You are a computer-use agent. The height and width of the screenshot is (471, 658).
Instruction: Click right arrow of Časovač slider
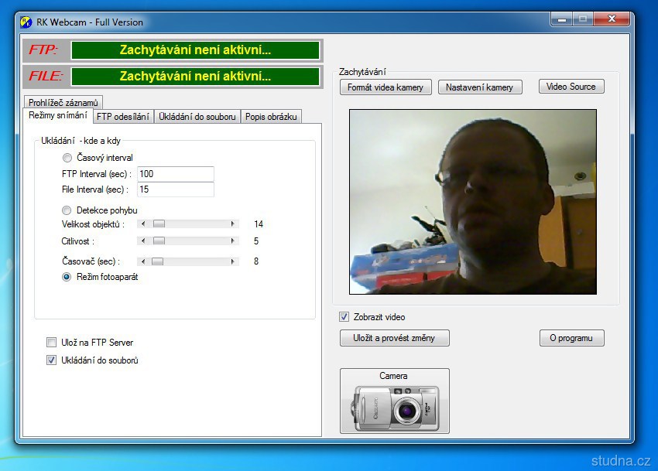coord(233,261)
